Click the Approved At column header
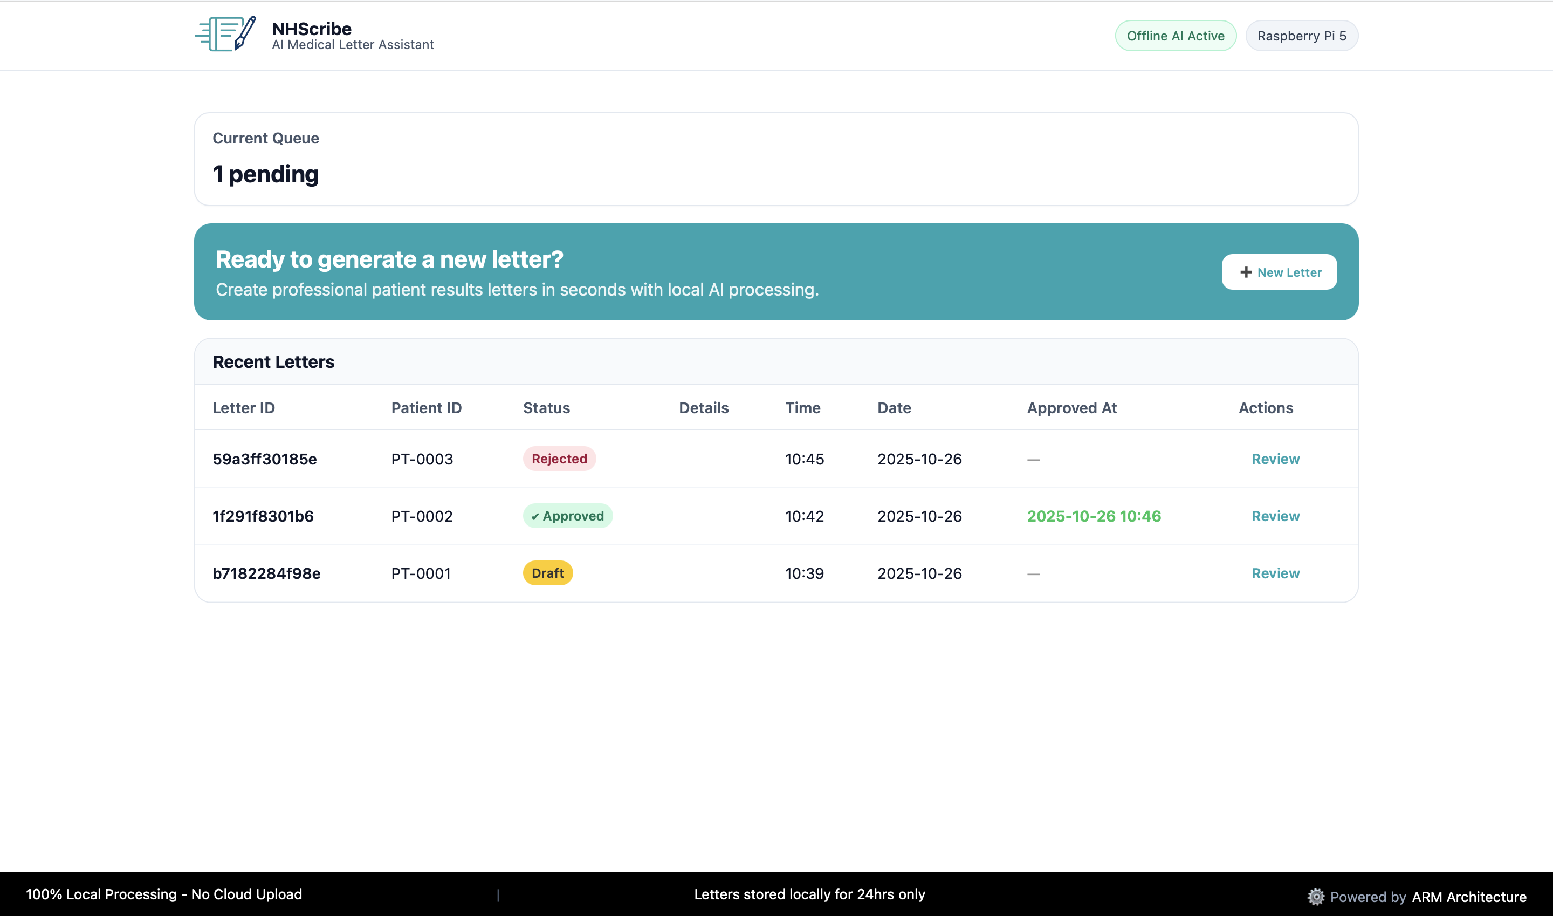The image size is (1553, 916). (x=1071, y=408)
